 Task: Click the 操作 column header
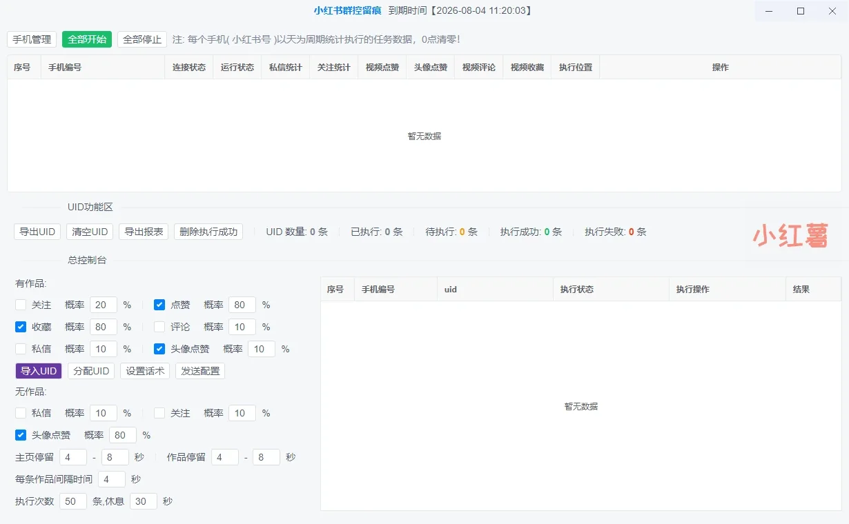721,68
